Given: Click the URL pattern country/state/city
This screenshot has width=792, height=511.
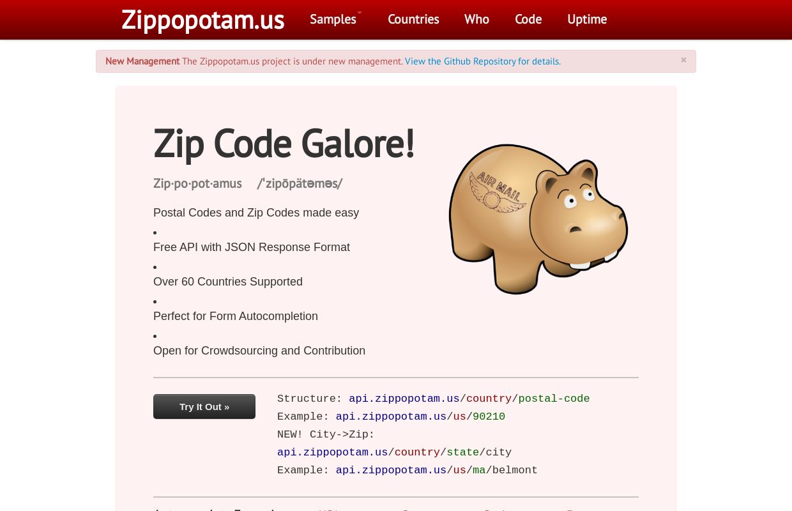Looking at the screenshot, I should click(x=395, y=452).
